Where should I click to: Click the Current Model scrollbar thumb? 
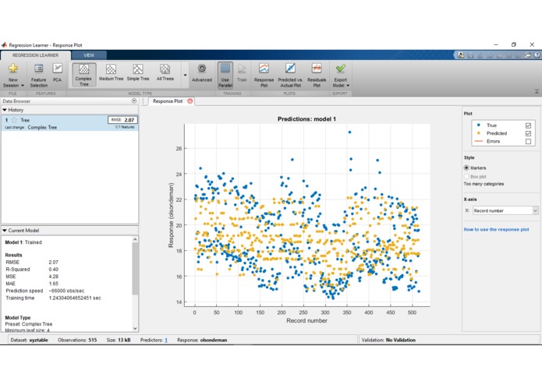tap(135, 269)
